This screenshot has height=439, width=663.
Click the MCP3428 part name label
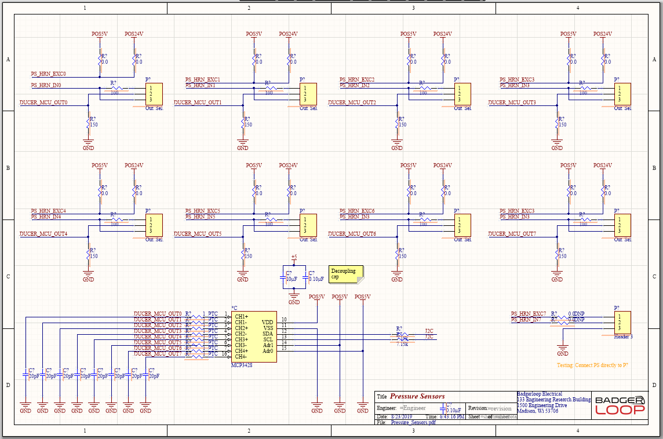[x=242, y=365]
